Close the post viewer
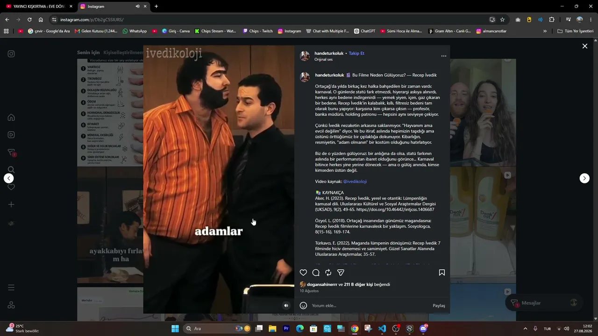The height and width of the screenshot is (336, 598). [x=584, y=46]
